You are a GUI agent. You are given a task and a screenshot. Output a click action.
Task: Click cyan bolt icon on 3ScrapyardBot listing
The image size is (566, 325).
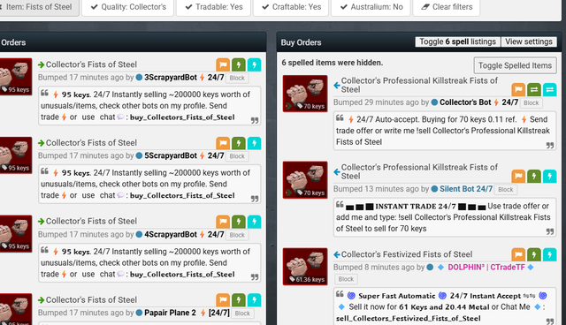[254, 64]
